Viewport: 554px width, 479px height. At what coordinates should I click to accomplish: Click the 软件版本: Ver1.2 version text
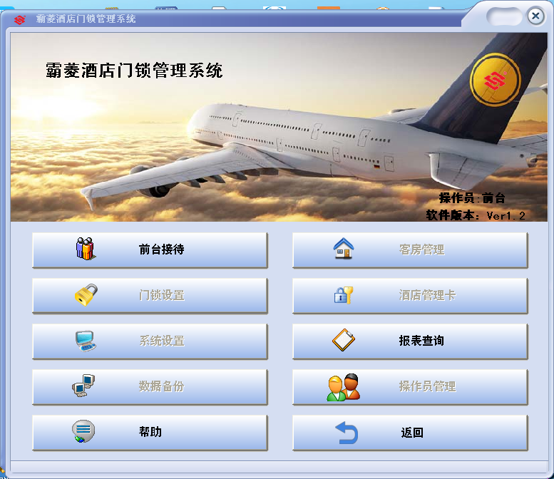pyautogui.click(x=475, y=215)
